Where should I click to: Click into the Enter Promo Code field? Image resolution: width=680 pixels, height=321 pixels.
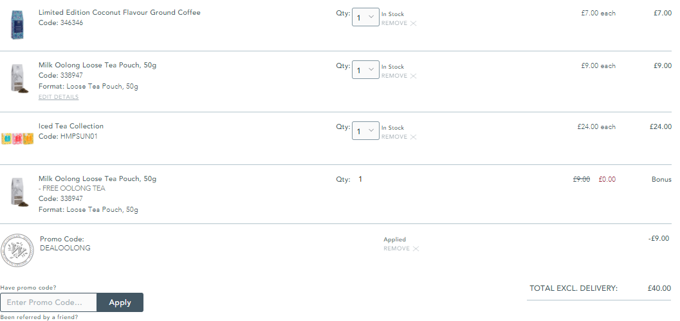[49, 302]
